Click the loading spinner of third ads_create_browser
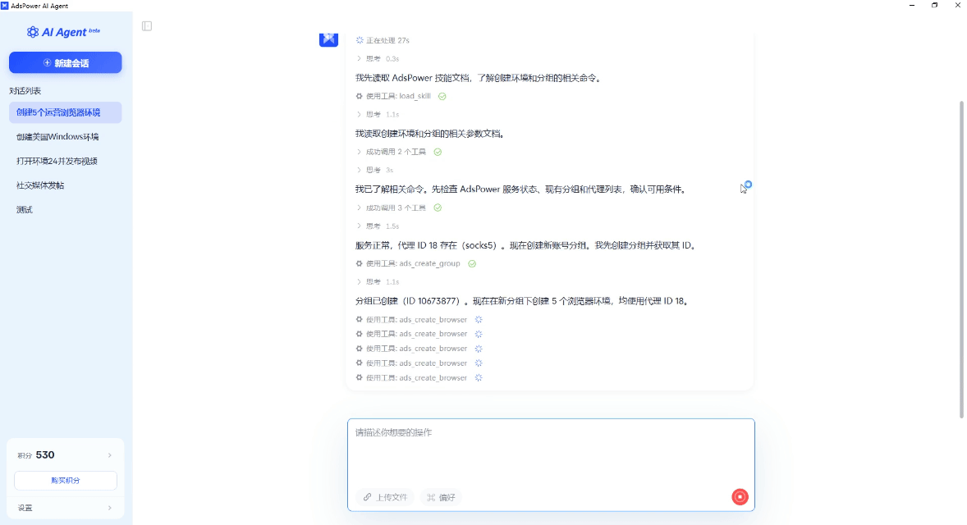This screenshot has width=967, height=525. [479, 349]
